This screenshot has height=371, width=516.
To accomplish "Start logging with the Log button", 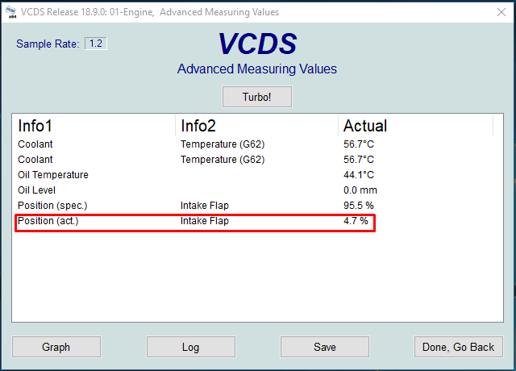I will [190, 347].
